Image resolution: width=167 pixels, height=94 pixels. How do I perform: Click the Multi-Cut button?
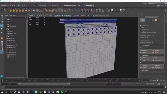click(146, 65)
